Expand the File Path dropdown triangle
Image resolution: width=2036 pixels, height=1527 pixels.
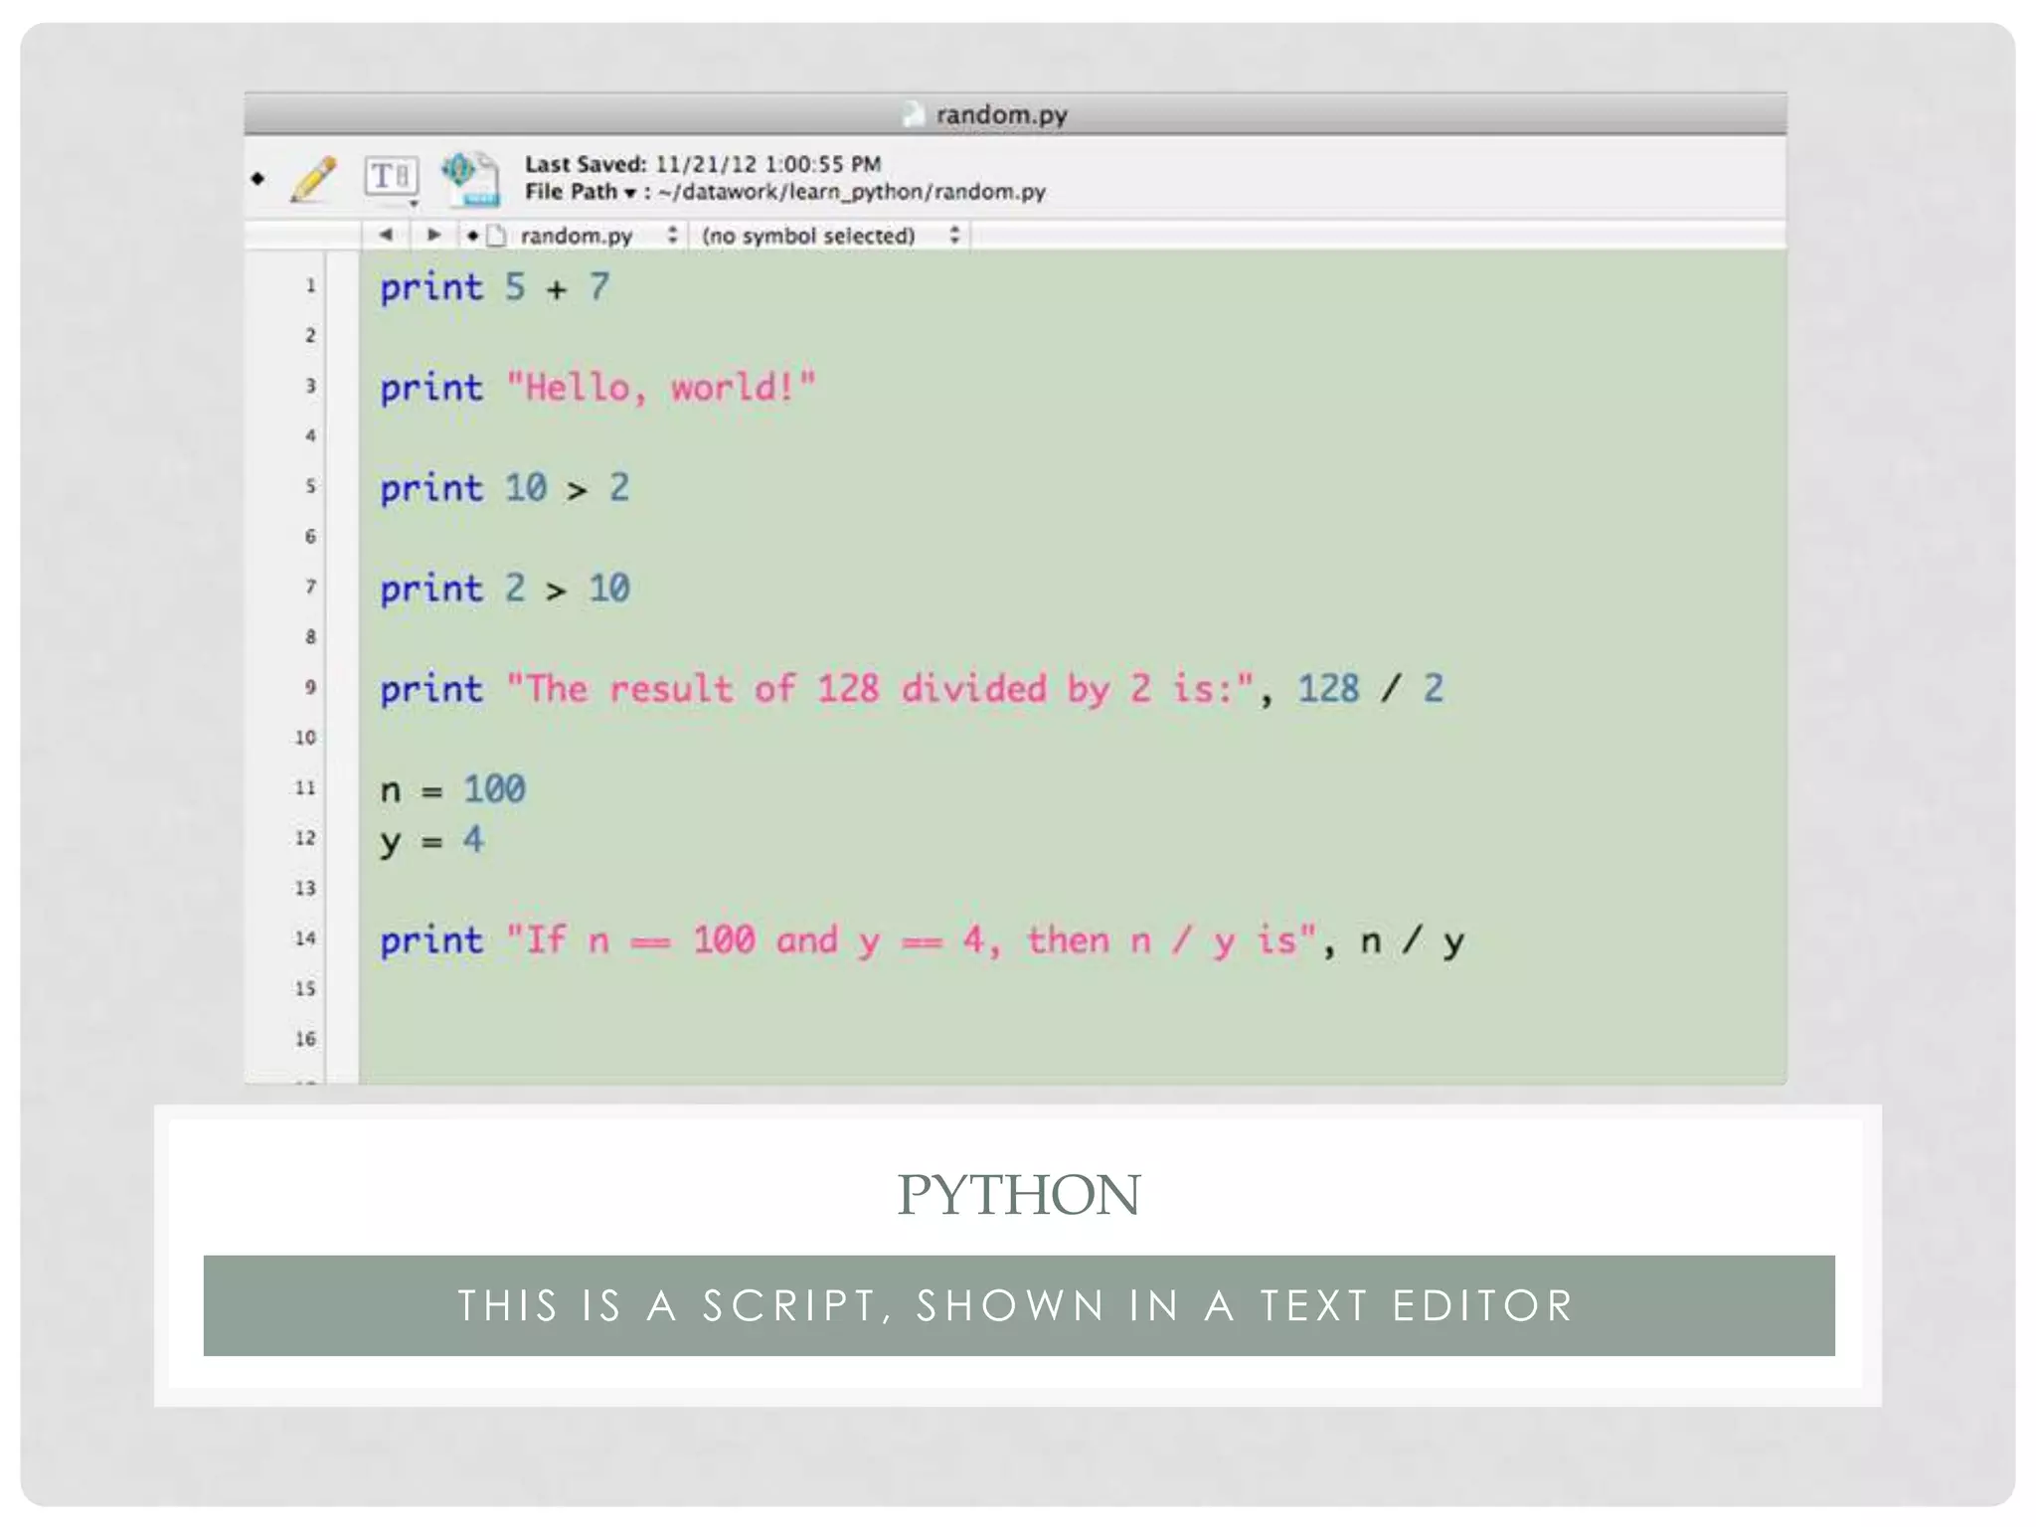click(629, 193)
